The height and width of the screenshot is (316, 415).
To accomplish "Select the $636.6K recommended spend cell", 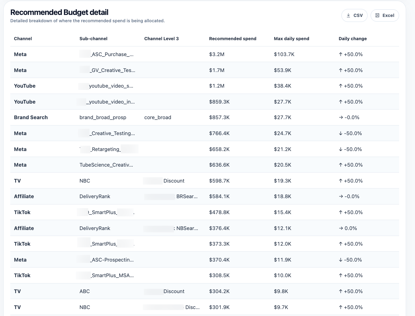I will pos(219,165).
